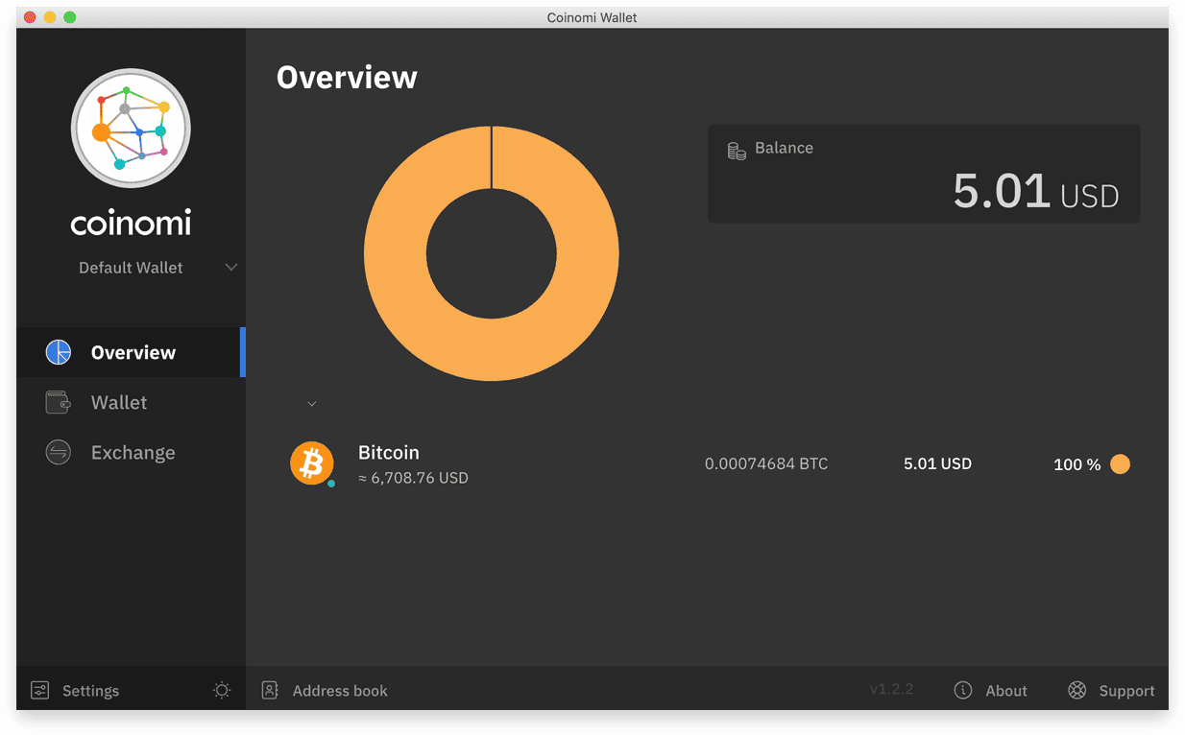
Task: Click the v1.2.2 version label
Action: pos(891,690)
